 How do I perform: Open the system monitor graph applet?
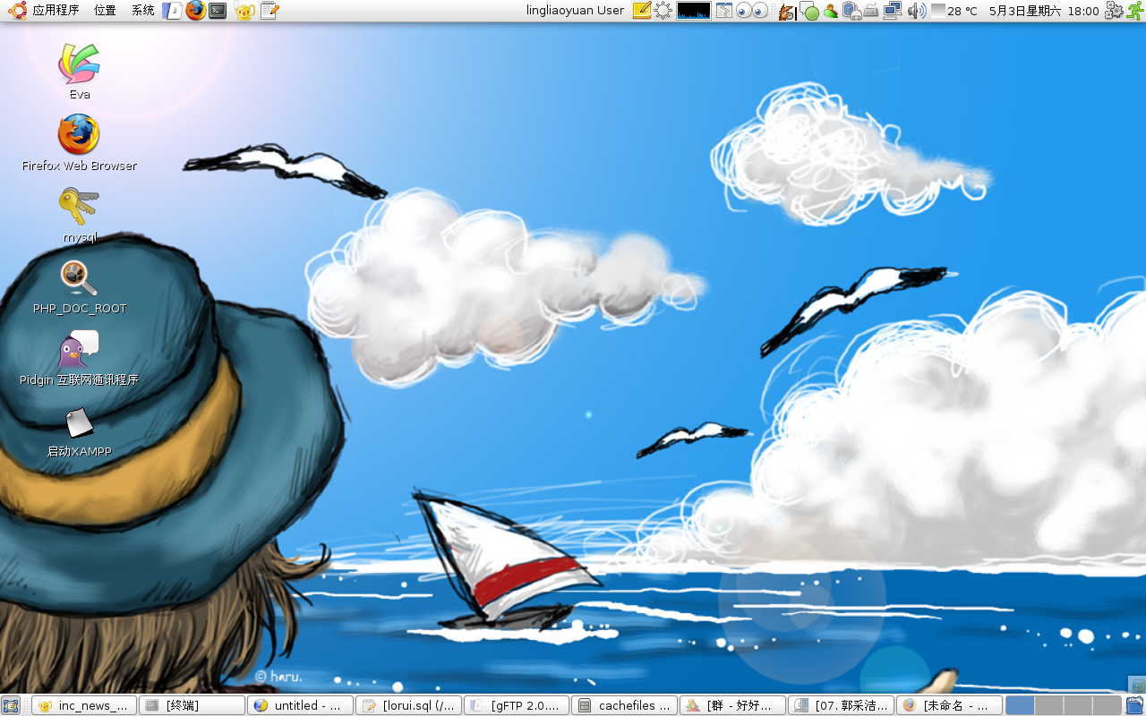coord(694,11)
